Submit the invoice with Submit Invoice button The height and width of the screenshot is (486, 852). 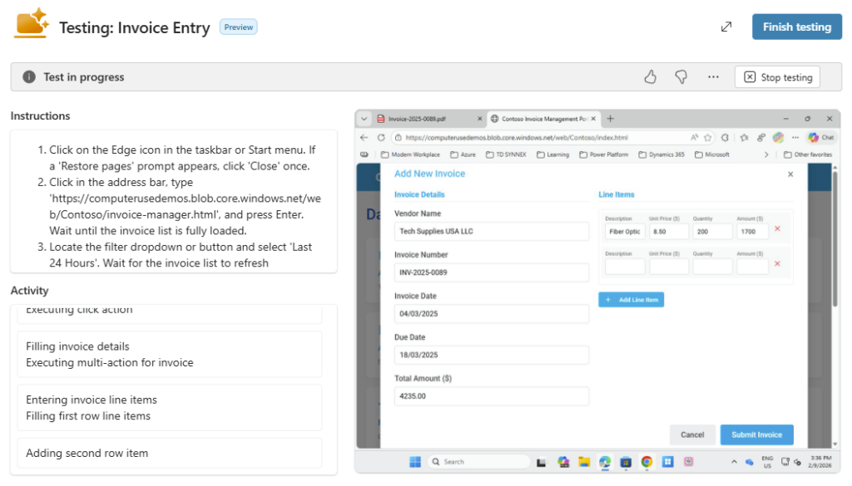coord(756,434)
